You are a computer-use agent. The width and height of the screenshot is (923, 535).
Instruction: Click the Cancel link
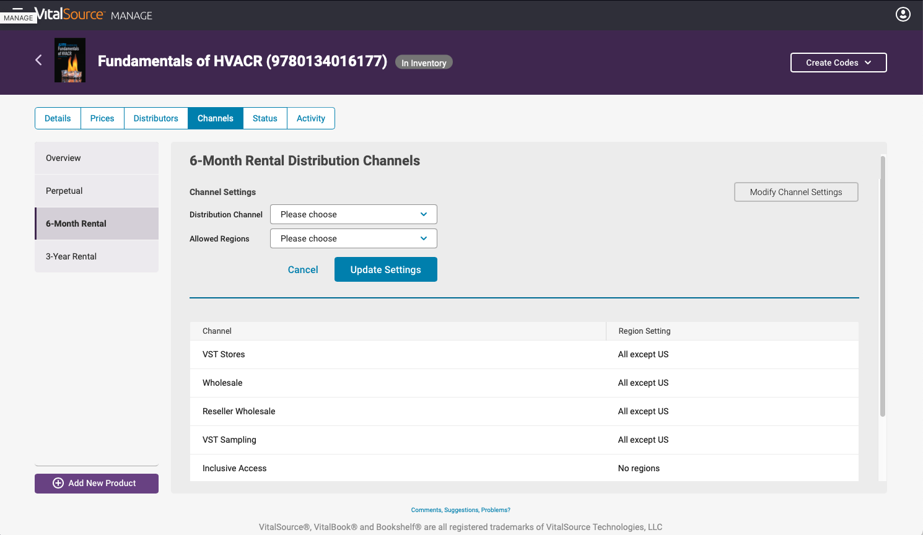[303, 269]
